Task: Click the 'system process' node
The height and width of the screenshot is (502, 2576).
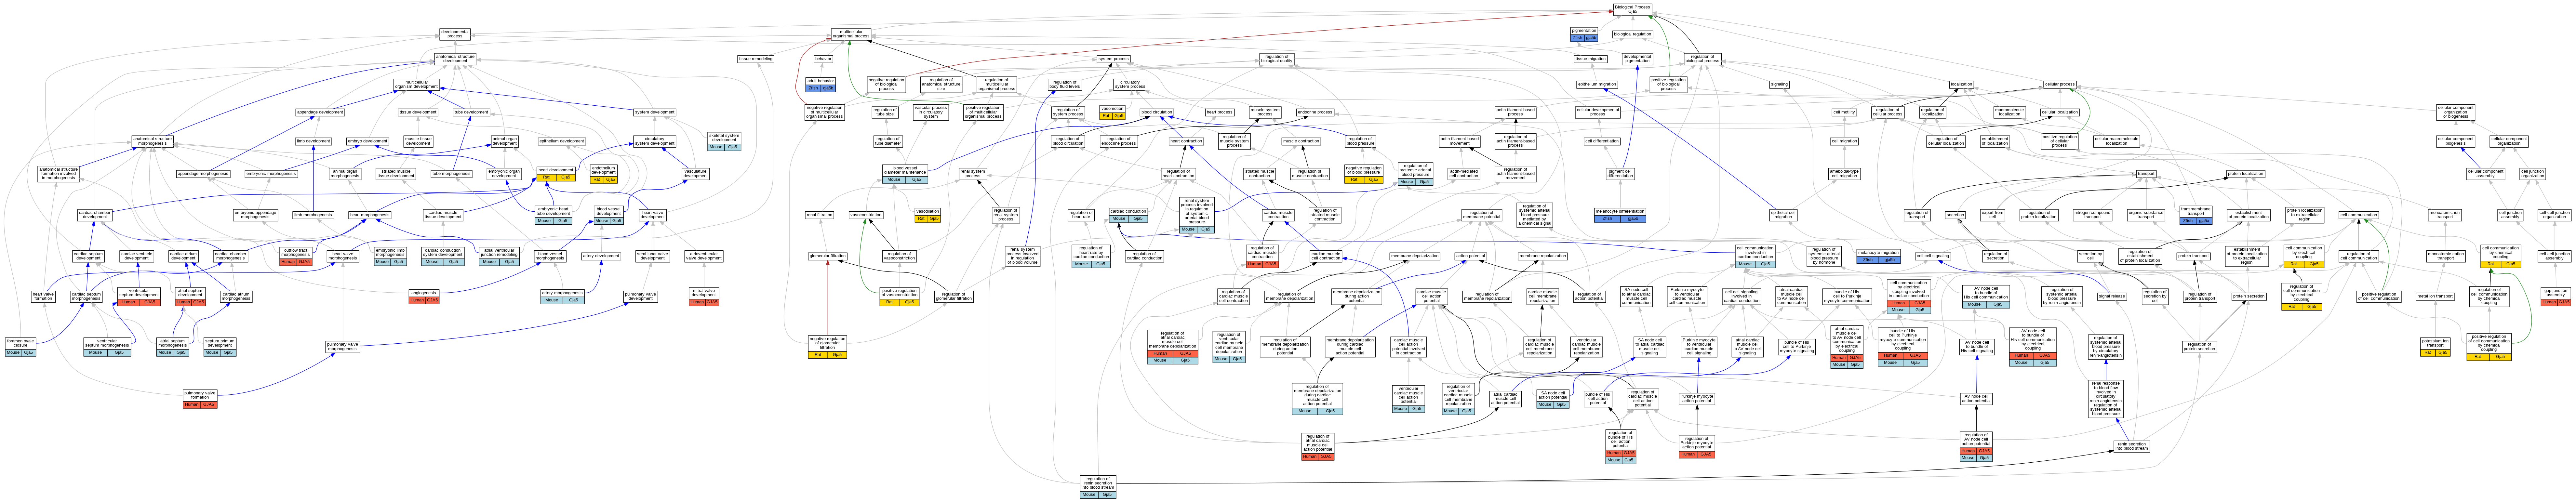Action: 1113,59
